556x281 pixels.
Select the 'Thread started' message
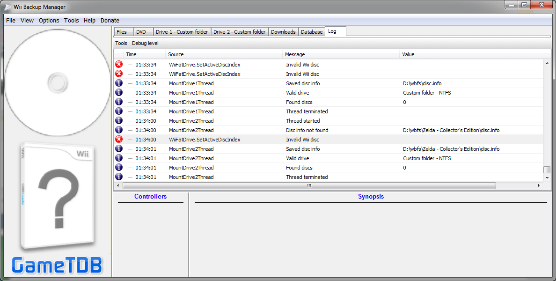[x=303, y=121]
